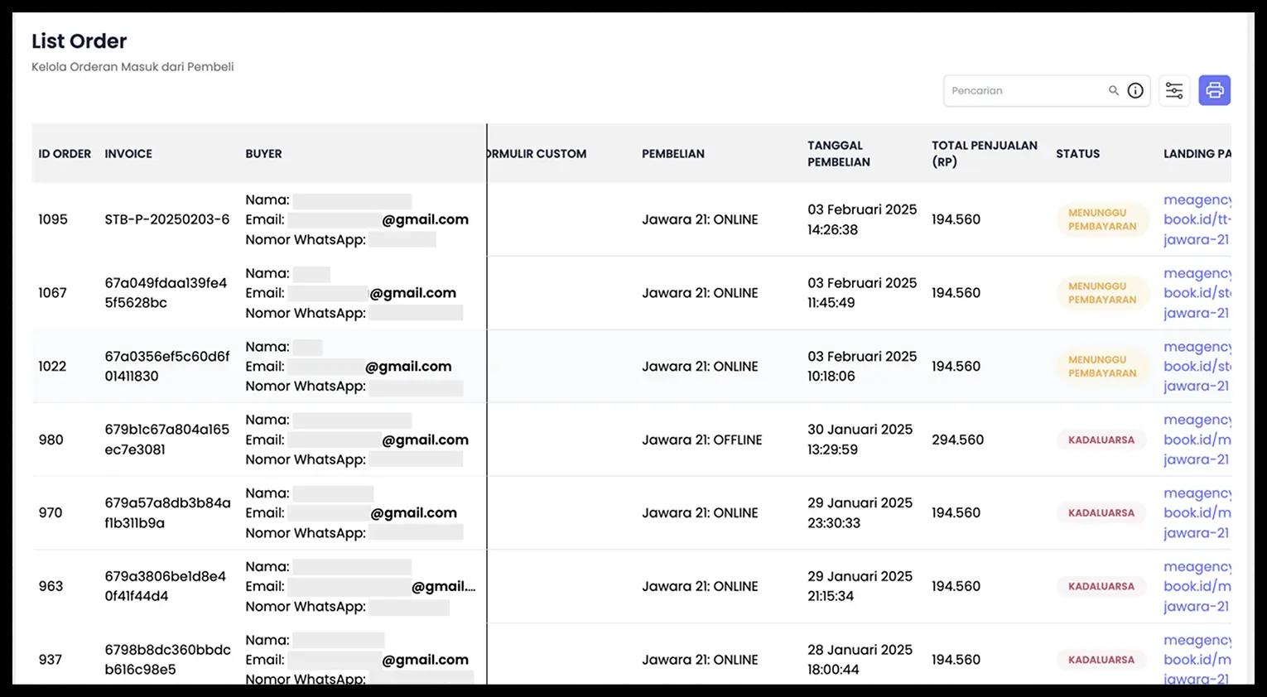This screenshot has height=697, width=1267.
Task: Click Menunggu Pembayaran badge for order 1067
Action: pos(1102,293)
